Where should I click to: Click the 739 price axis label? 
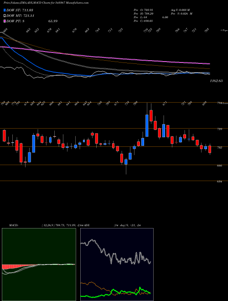(219, 129)
